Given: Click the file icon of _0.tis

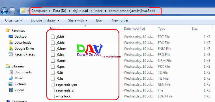Looking at the screenshot, I should tap(53, 78).
